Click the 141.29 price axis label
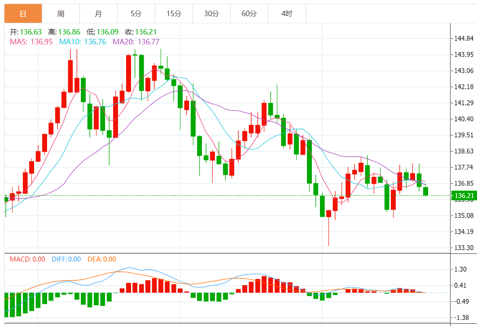Screen dimensions: 477x326 464,103
